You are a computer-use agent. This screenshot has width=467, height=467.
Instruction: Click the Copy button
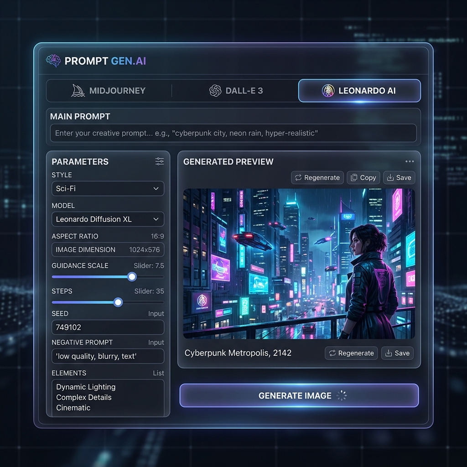coord(363,177)
